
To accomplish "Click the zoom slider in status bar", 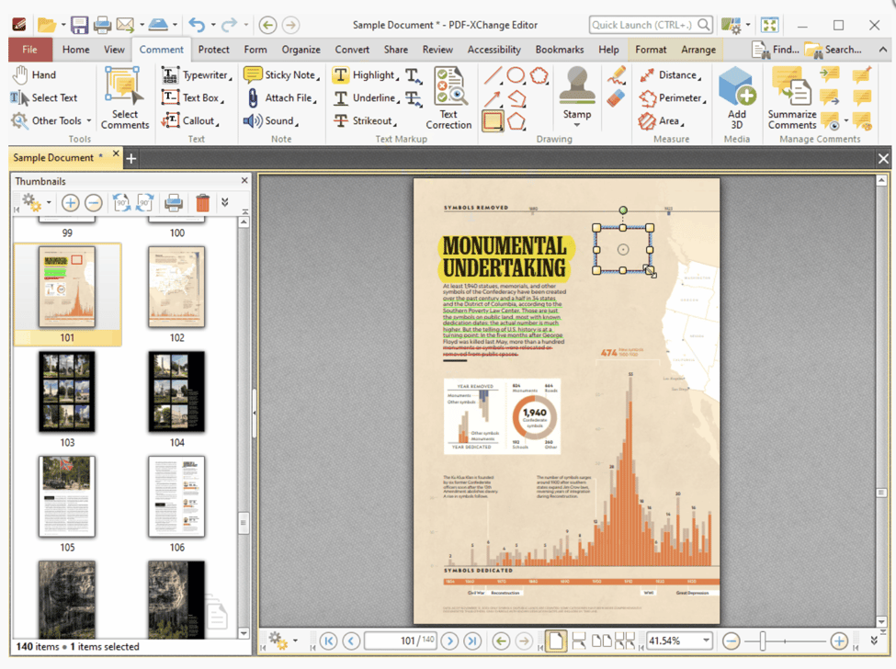I will point(762,641).
